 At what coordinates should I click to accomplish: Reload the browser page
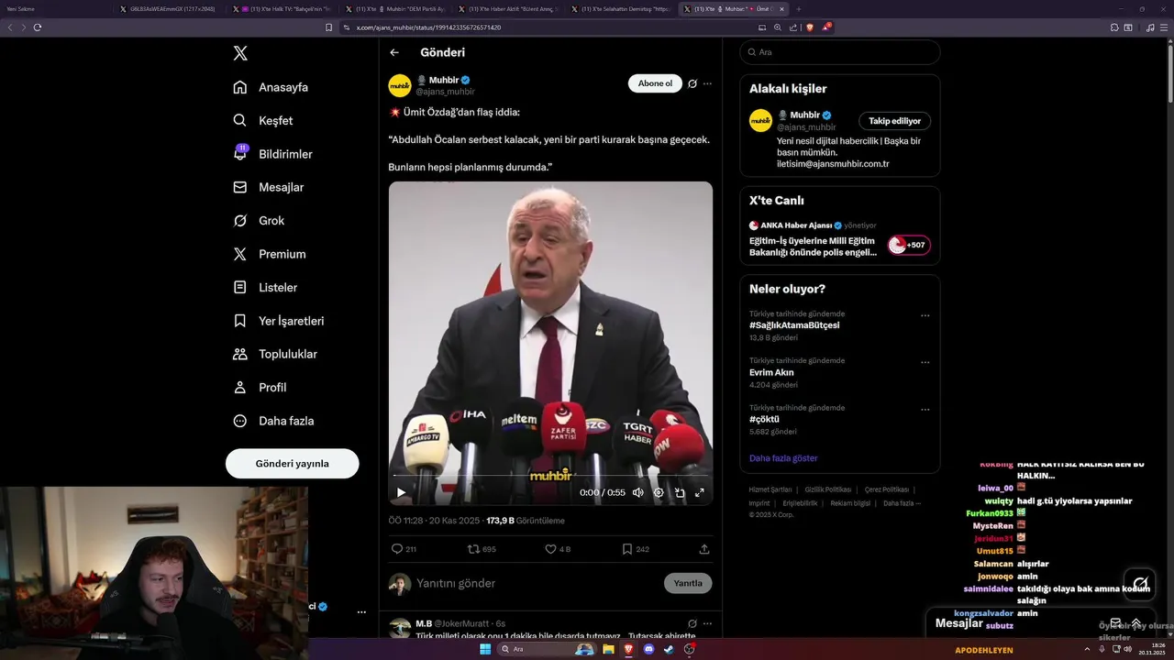click(x=38, y=27)
